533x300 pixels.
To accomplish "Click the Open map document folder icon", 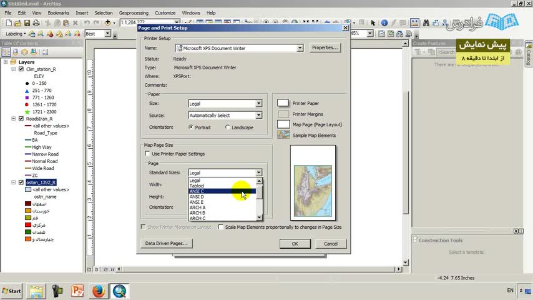I will tap(17, 23).
